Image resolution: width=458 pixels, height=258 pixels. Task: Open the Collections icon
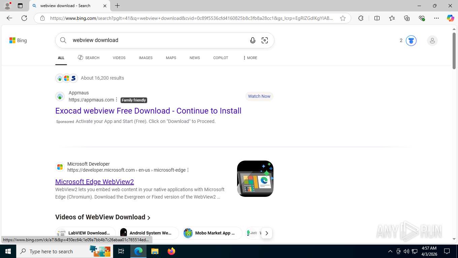coord(407,18)
